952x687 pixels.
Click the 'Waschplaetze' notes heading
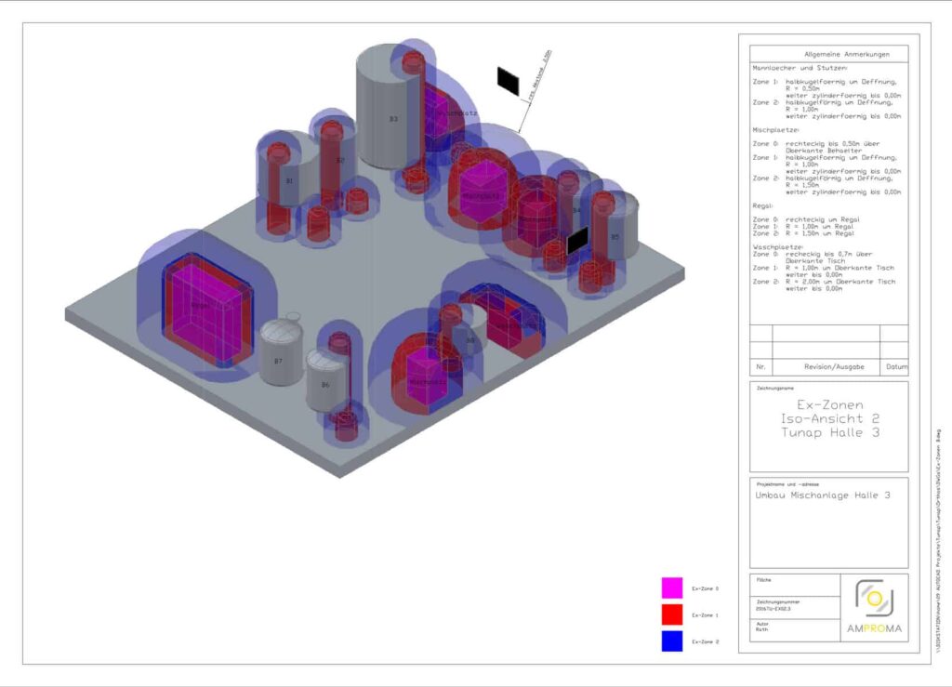pos(777,247)
